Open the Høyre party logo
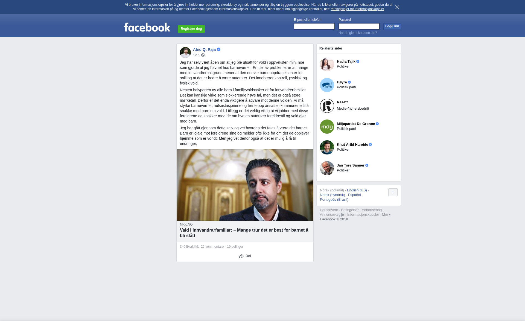Image resolution: width=525 pixels, height=321 pixels. pos(327,85)
